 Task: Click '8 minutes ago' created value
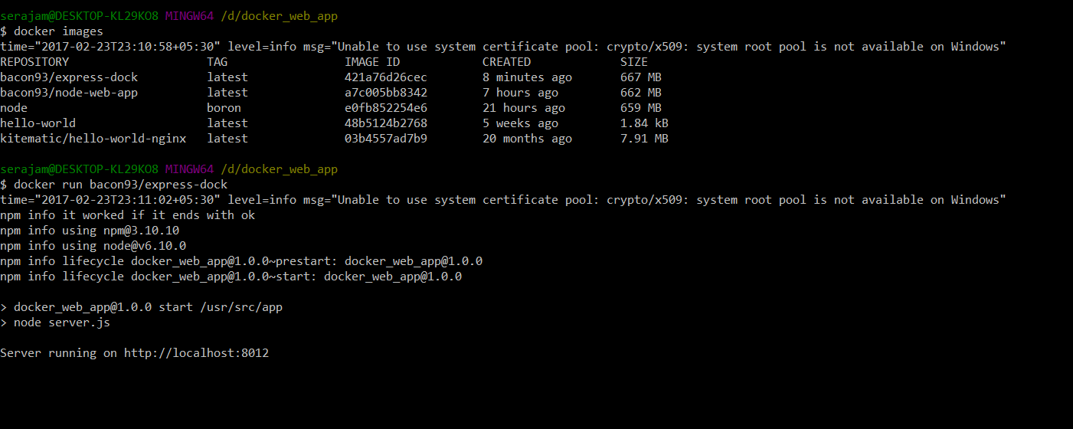(x=527, y=77)
